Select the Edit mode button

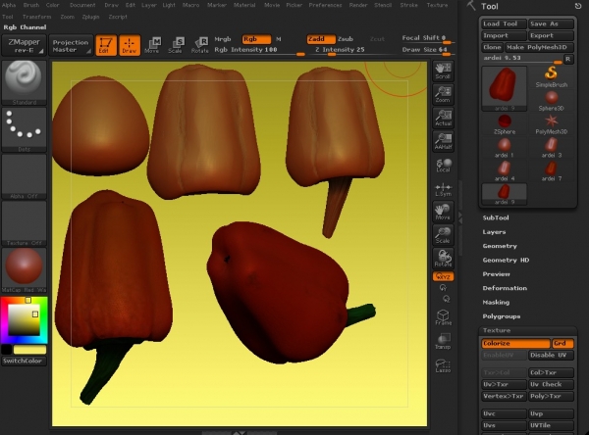point(106,45)
